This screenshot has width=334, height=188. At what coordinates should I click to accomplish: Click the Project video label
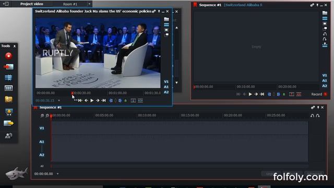coord(31,4)
